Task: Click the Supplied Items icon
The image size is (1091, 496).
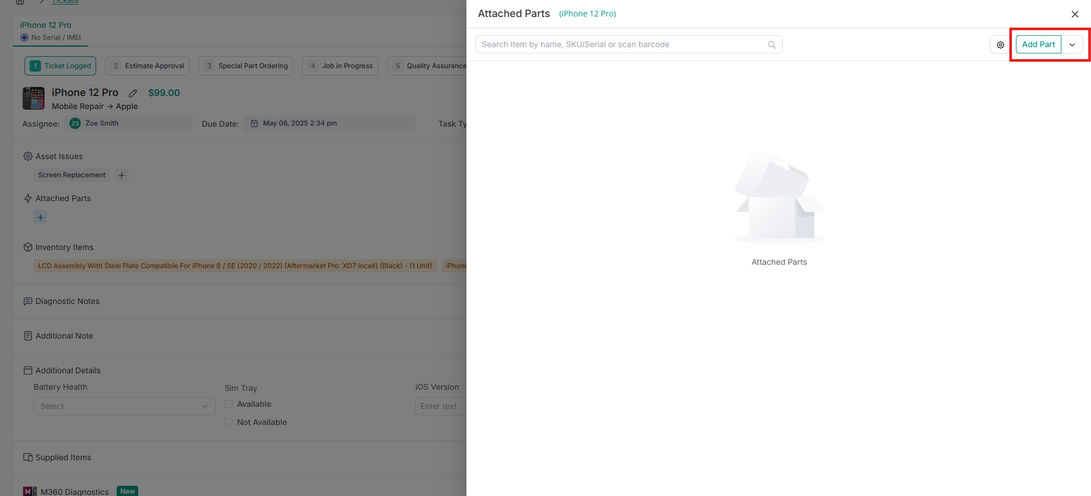Action: tap(28, 457)
